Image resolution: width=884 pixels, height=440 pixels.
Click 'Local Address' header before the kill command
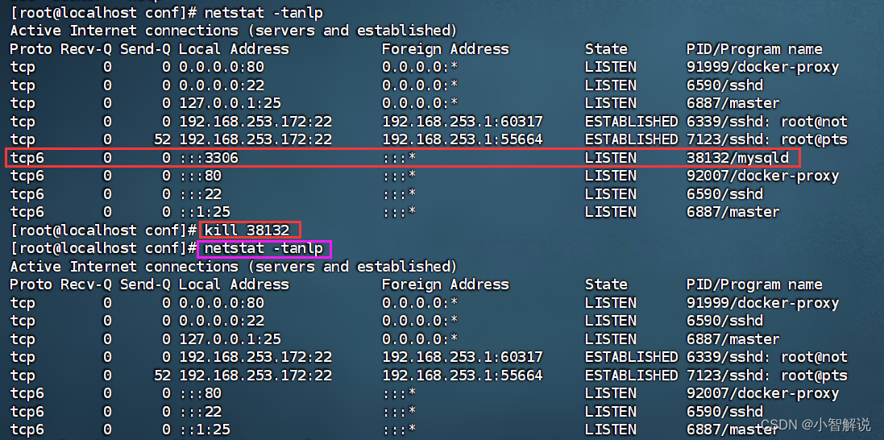tap(234, 49)
